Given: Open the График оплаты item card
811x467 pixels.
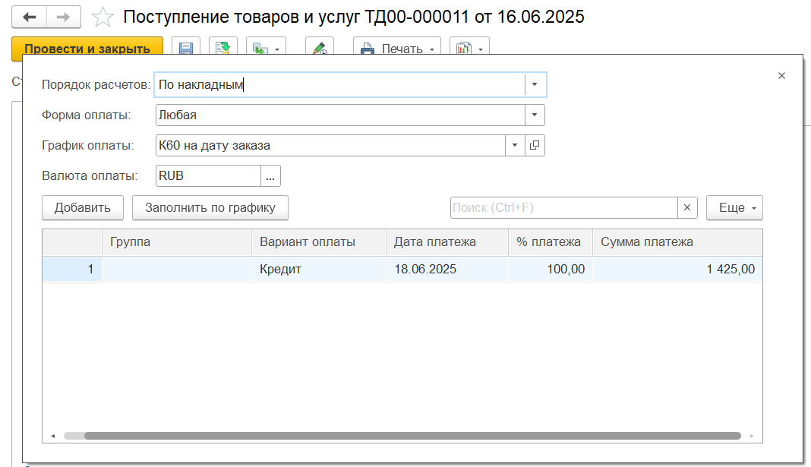Looking at the screenshot, I should (x=535, y=145).
